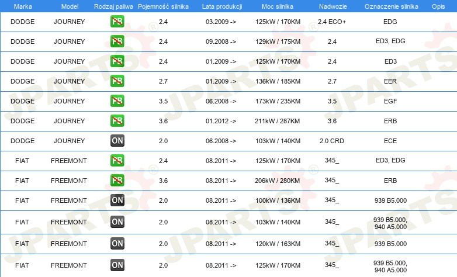Click the Oznaczenie silnika column header
This screenshot has height=277, width=457.
(x=392, y=6)
